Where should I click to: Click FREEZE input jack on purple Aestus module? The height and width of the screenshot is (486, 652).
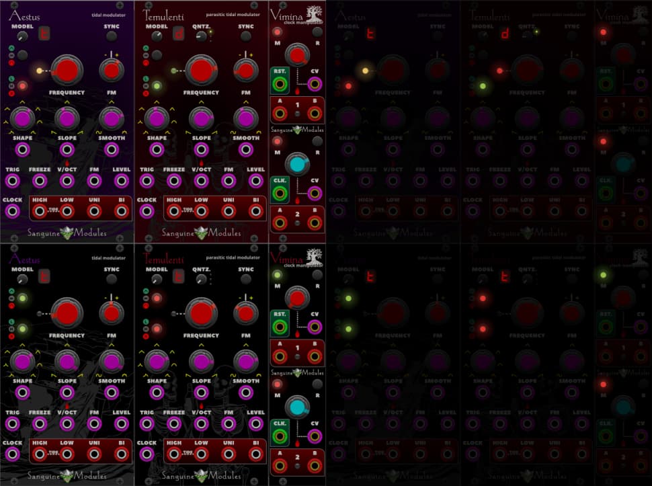[x=40, y=181]
